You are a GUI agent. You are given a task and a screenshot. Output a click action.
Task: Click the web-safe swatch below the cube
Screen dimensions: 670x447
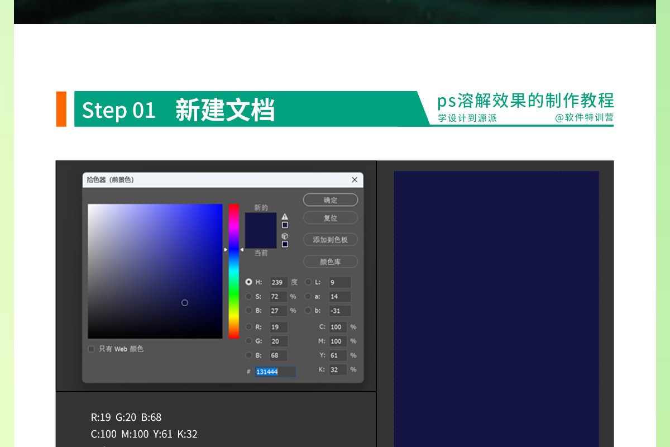point(285,244)
